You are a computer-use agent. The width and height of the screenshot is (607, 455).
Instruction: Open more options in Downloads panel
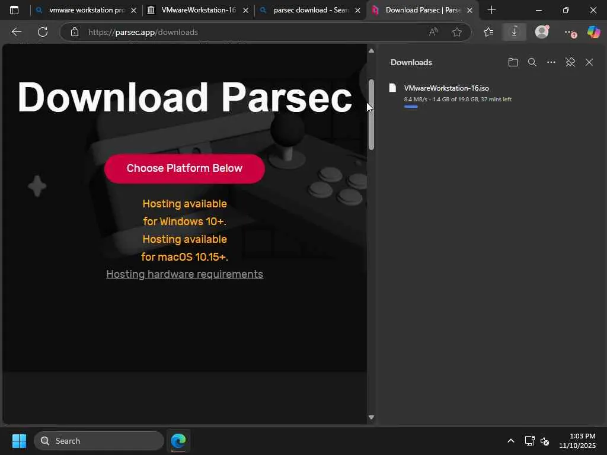coord(551,62)
